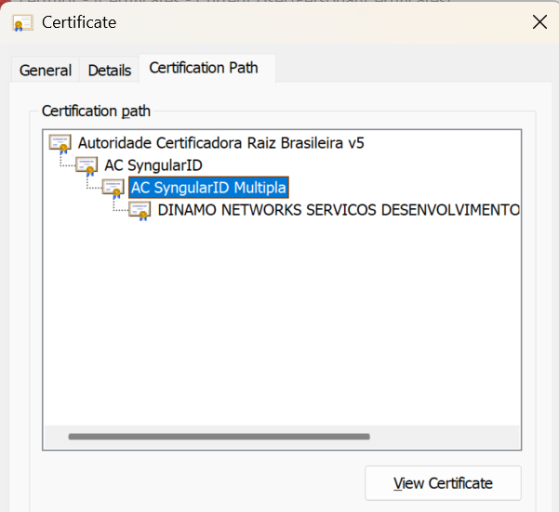Switch to the General tab
The width and height of the screenshot is (559, 512).
46,70
